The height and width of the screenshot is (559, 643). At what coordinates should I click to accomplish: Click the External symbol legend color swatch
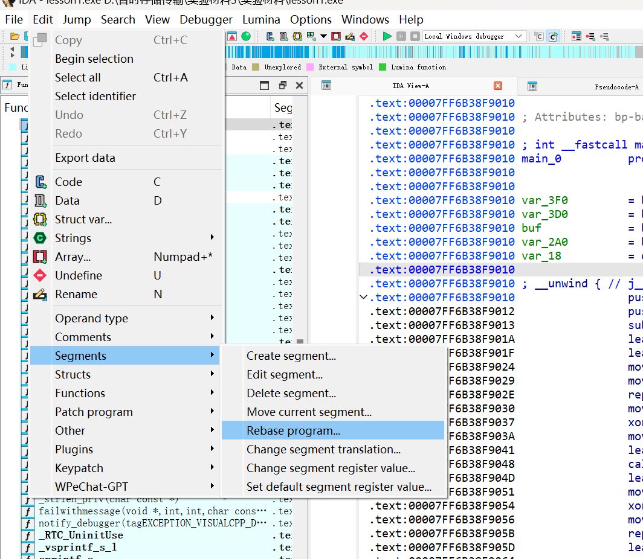pyautogui.click(x=310, y=67)
